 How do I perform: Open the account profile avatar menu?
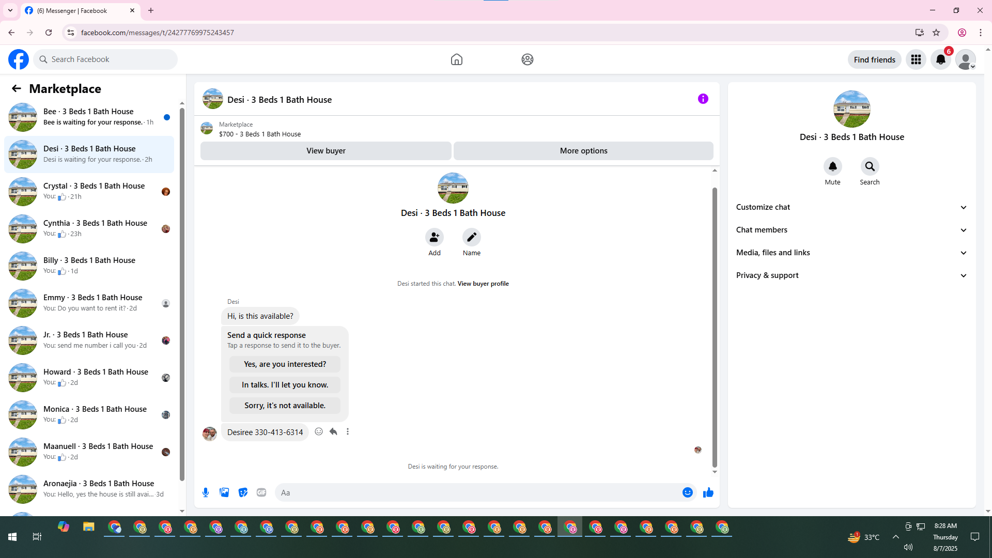tap(965, 59)
